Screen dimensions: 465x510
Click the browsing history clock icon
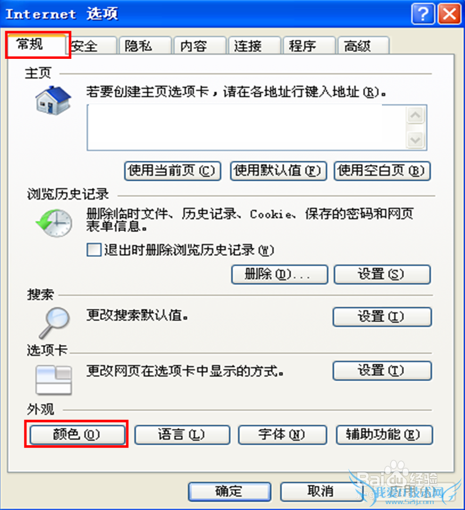click(53, 223)
